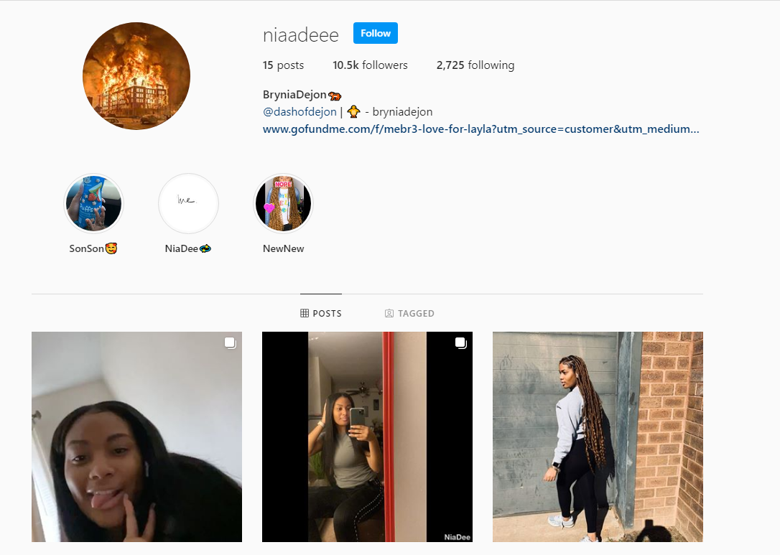This screenshot has height=555, width=780.
Task: Open the SonSon story highlight
Action: tap(93, 203)
